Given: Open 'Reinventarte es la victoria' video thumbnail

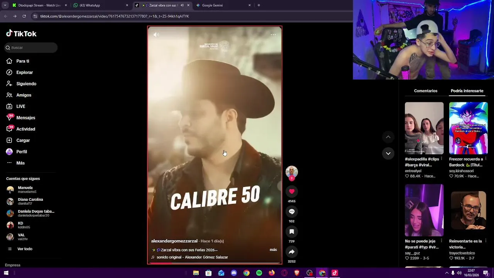Looking at the screenshot, I should click(x=469, y=210).
